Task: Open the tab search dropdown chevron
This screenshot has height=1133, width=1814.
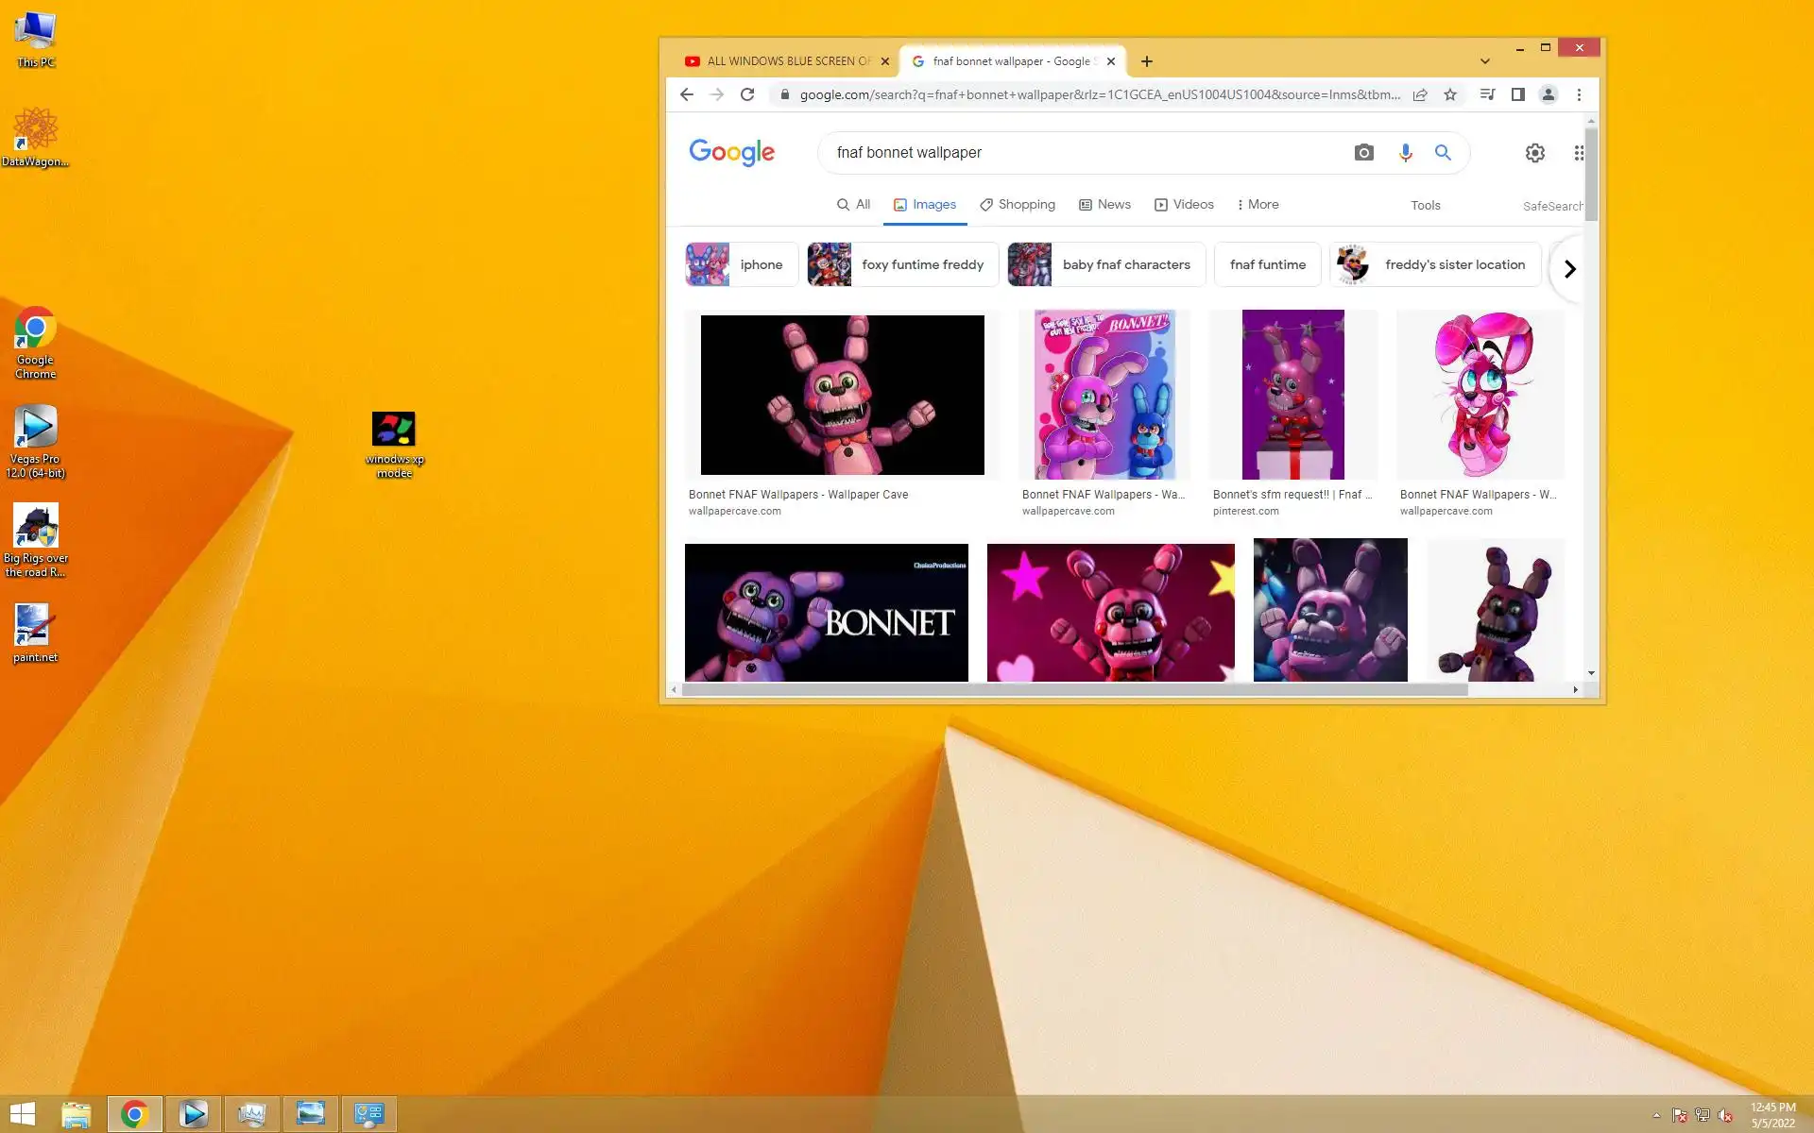Action: coord(1484,61)
